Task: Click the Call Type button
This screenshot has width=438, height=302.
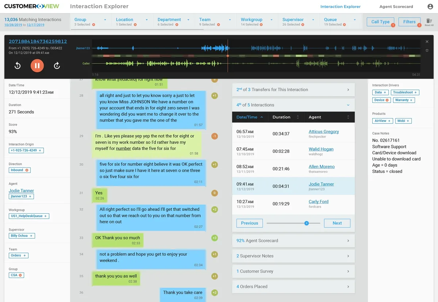Action: (x=380, y=22)
